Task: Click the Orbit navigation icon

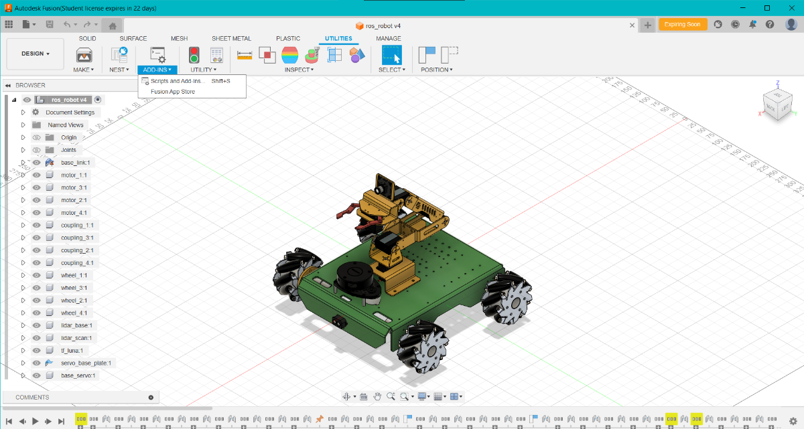Action: [347, 396]
